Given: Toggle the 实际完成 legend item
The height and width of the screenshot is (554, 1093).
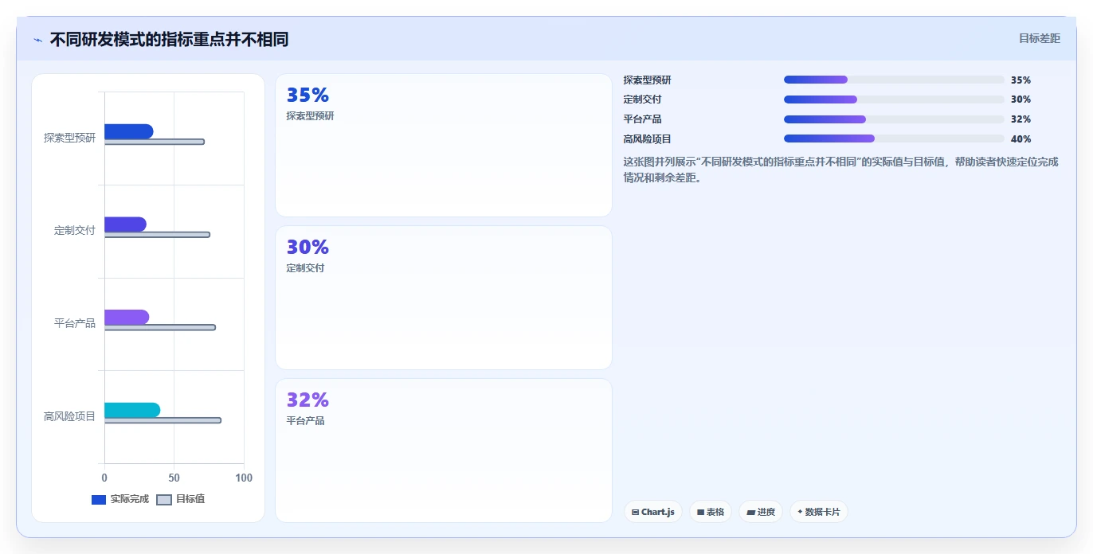Looking at the screenshot, I should click(120, 499).
